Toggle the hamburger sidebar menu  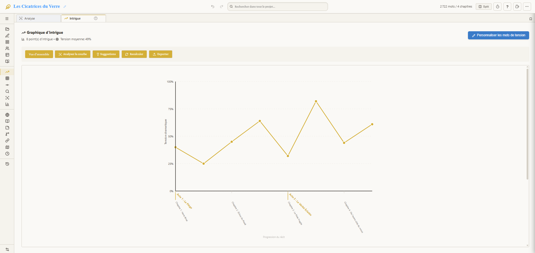point(7,19)
